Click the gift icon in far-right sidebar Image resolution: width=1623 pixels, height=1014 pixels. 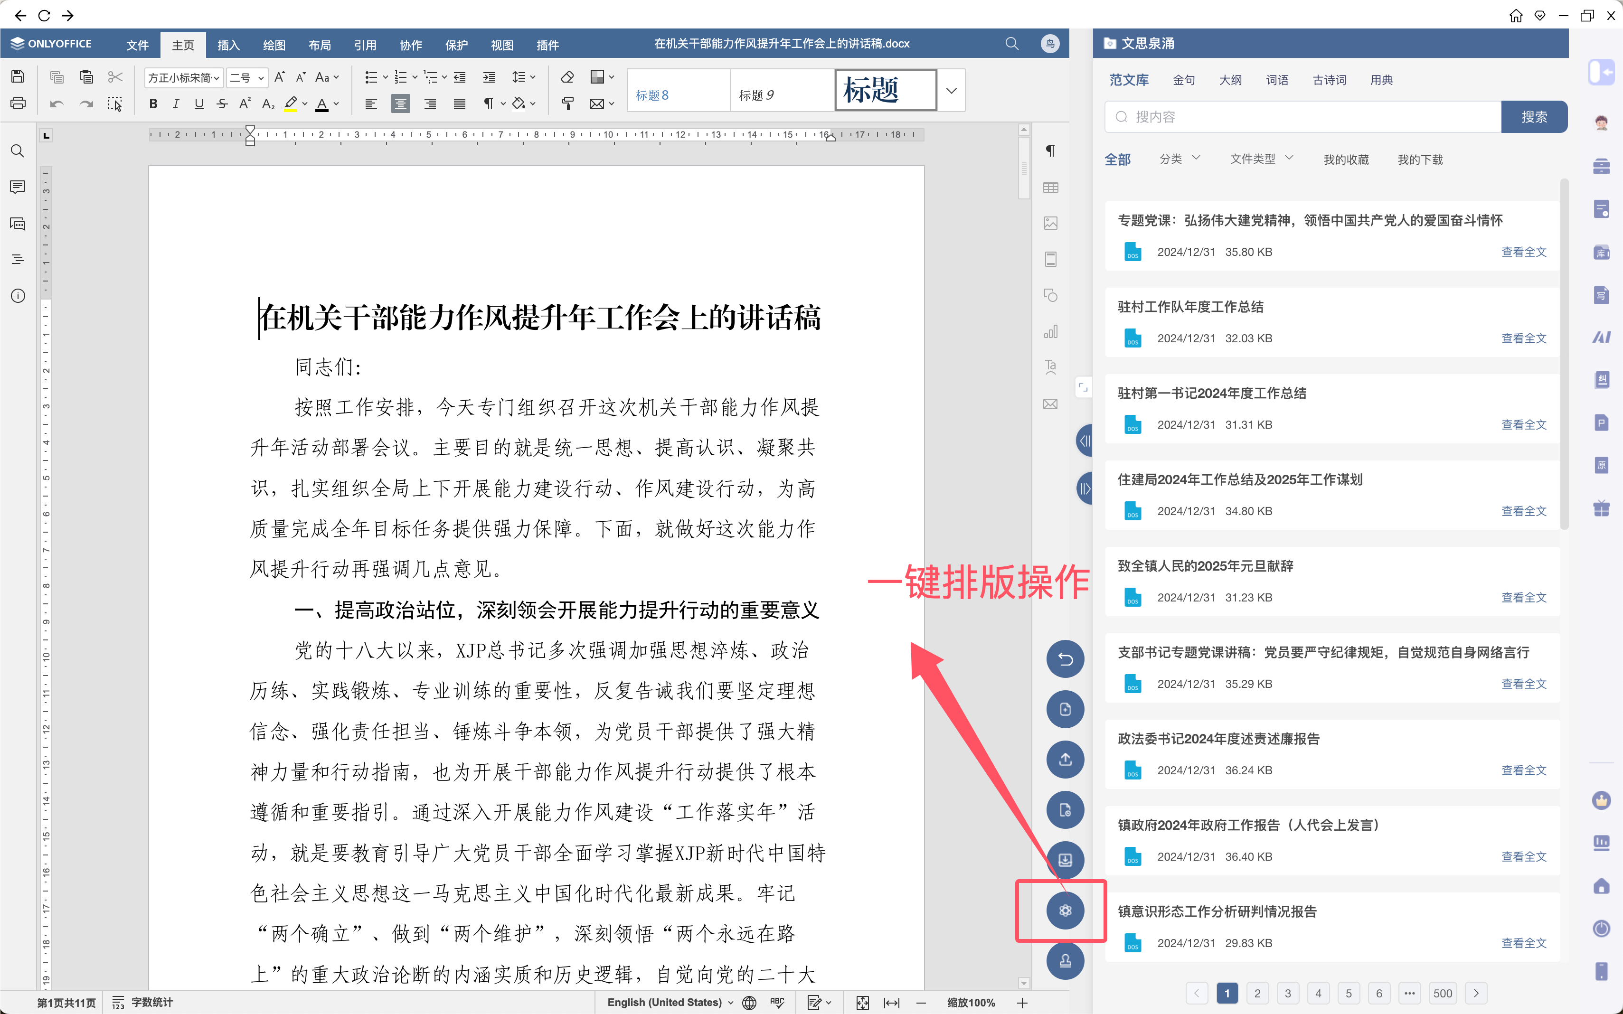tap(1602, 508)
